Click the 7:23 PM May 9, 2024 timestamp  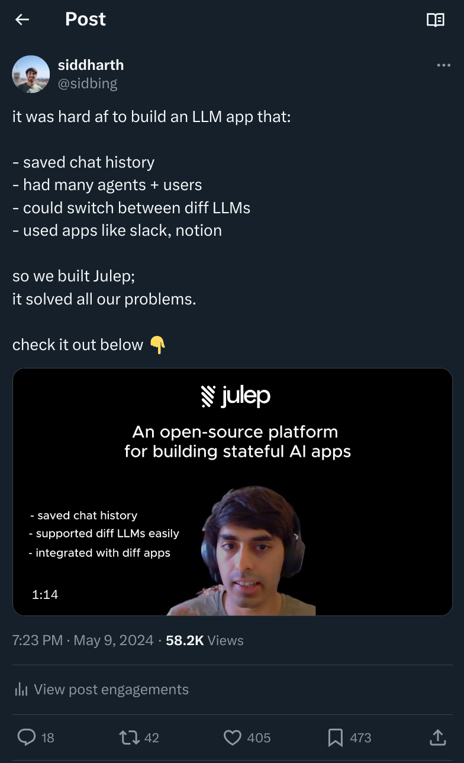tap(83, 640)
